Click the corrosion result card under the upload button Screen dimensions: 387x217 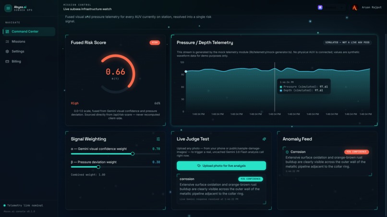(x=221, y=189)
